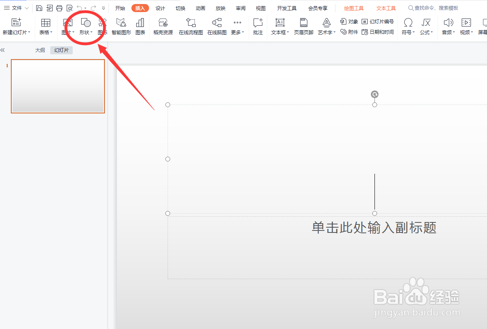
Task: Open the quick access toolbar customize dropdown
Action: coord(103,8)
